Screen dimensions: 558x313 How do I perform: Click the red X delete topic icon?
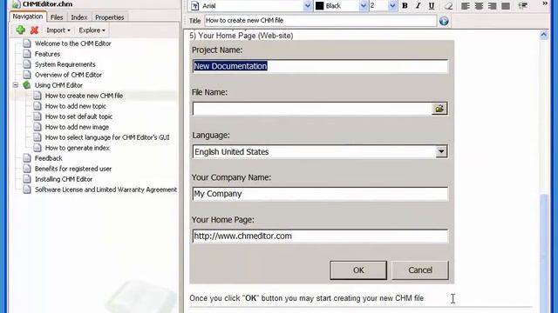tap(34, 30)
